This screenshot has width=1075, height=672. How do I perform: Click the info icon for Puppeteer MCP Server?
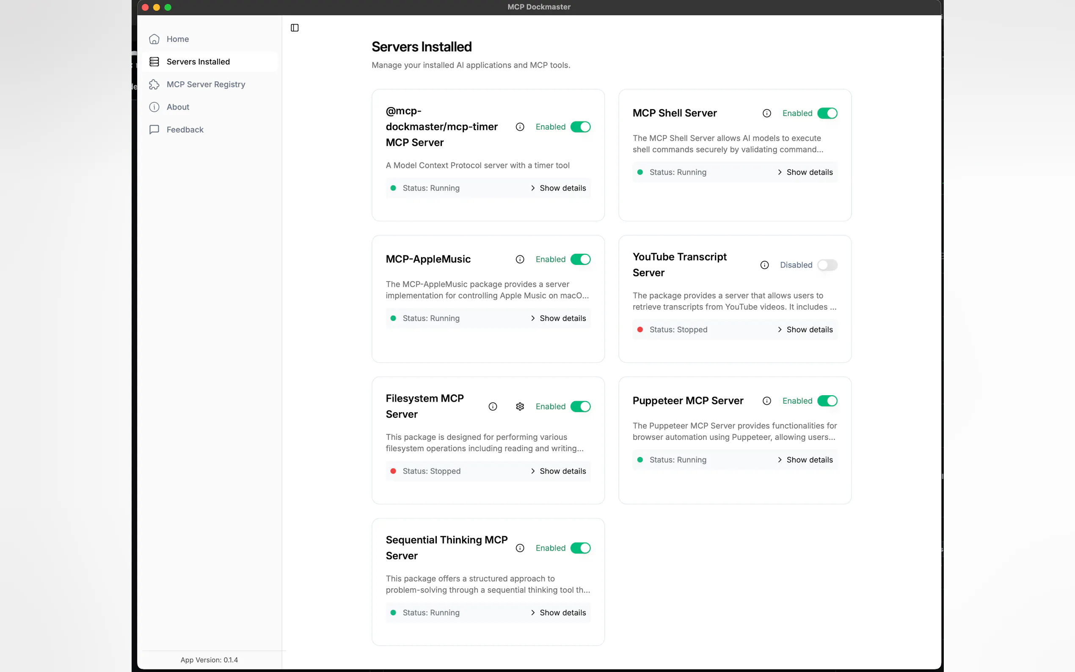(766, 400)
